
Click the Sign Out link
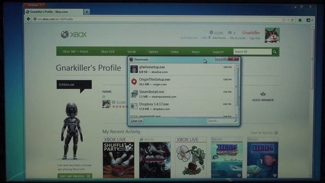coord(254,38)
